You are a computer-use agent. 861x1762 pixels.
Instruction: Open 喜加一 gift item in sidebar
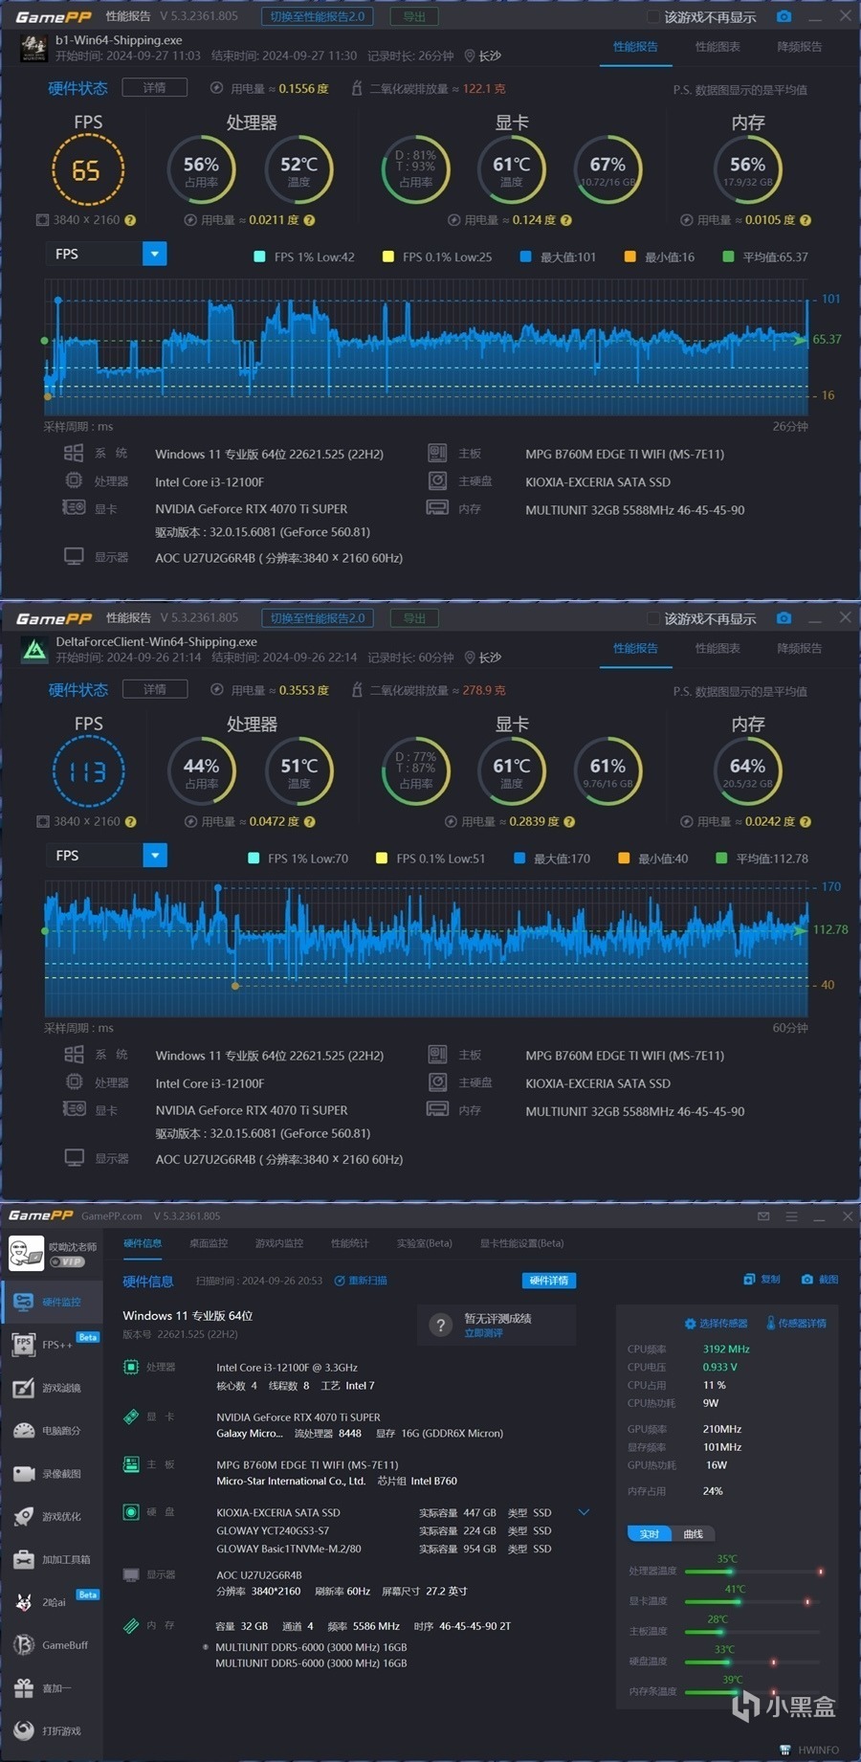point(52,1688)
